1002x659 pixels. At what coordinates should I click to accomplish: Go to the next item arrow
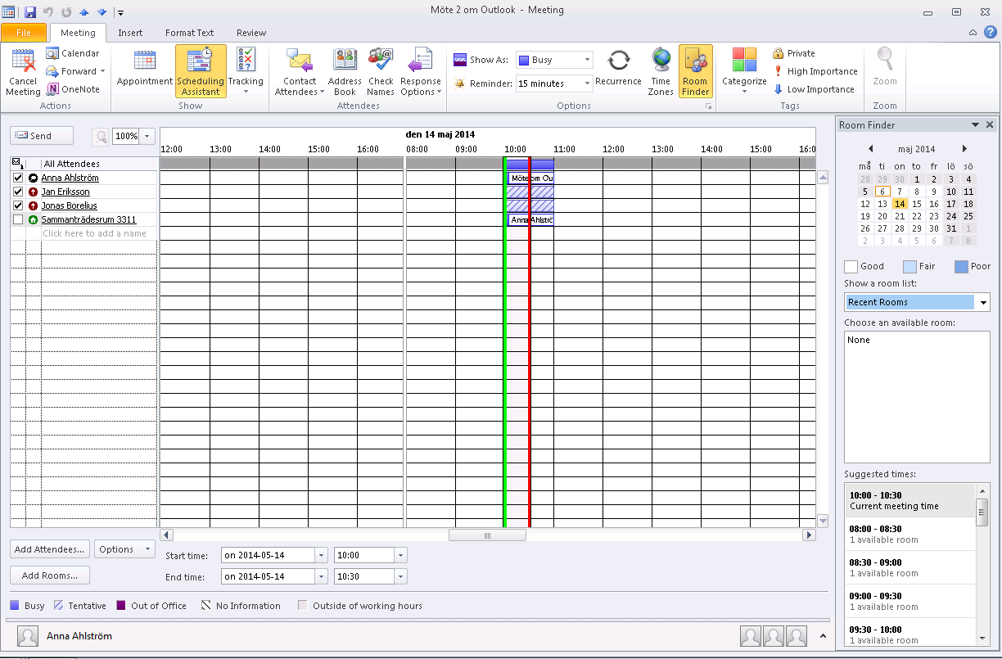tap(102, 12)
